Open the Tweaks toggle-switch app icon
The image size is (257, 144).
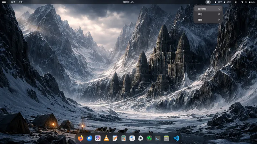(x=132, y=138)
